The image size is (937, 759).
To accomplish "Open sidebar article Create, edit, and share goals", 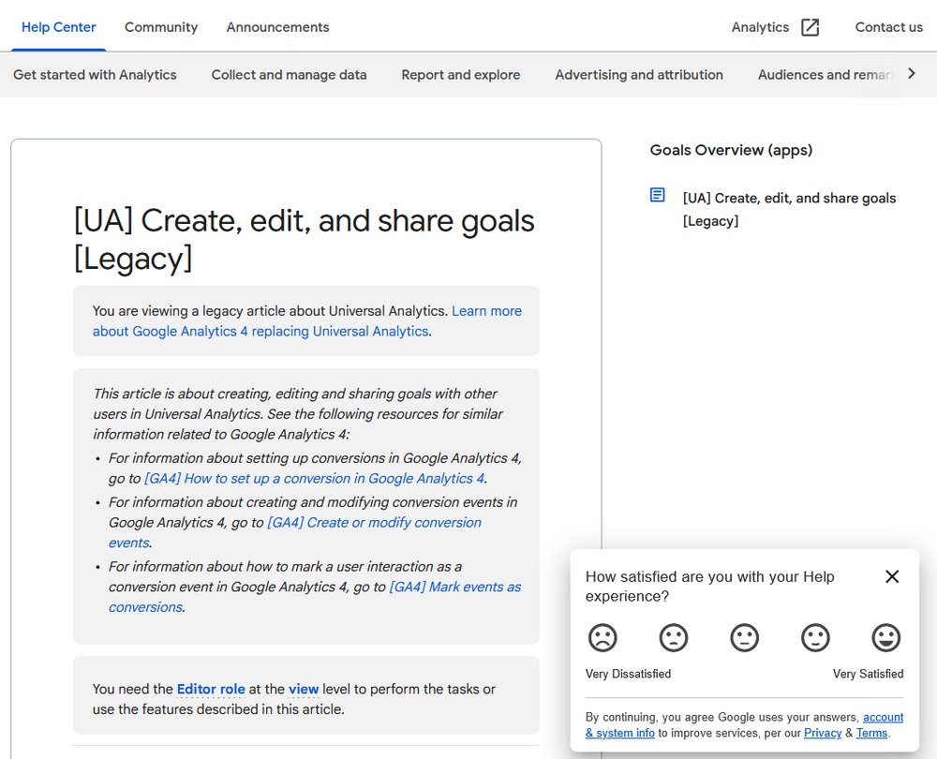I will pyautogui.click(x=789, y=209).
